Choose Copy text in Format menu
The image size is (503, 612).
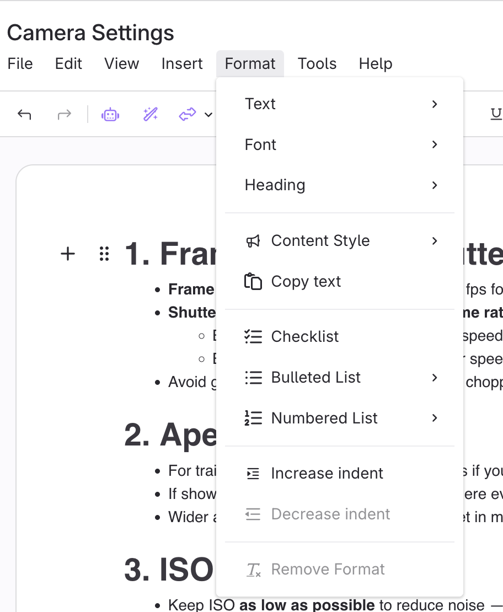(x=306, y=281)
